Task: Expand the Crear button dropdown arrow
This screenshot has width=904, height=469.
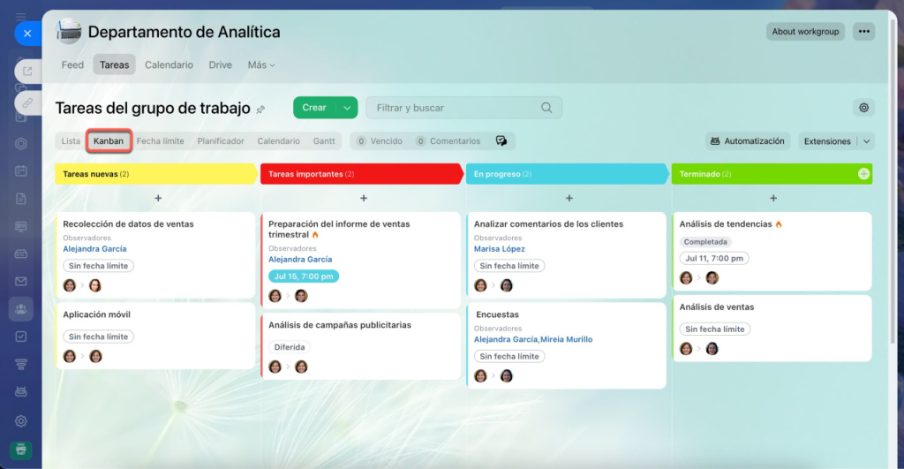Action: point(347,108)
